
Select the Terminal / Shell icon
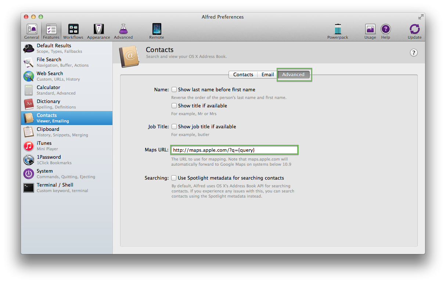click(29, 188)
